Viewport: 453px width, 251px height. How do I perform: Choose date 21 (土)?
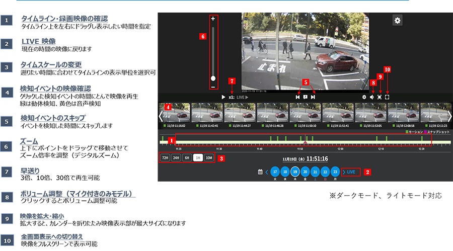click(x=315, y=172)
